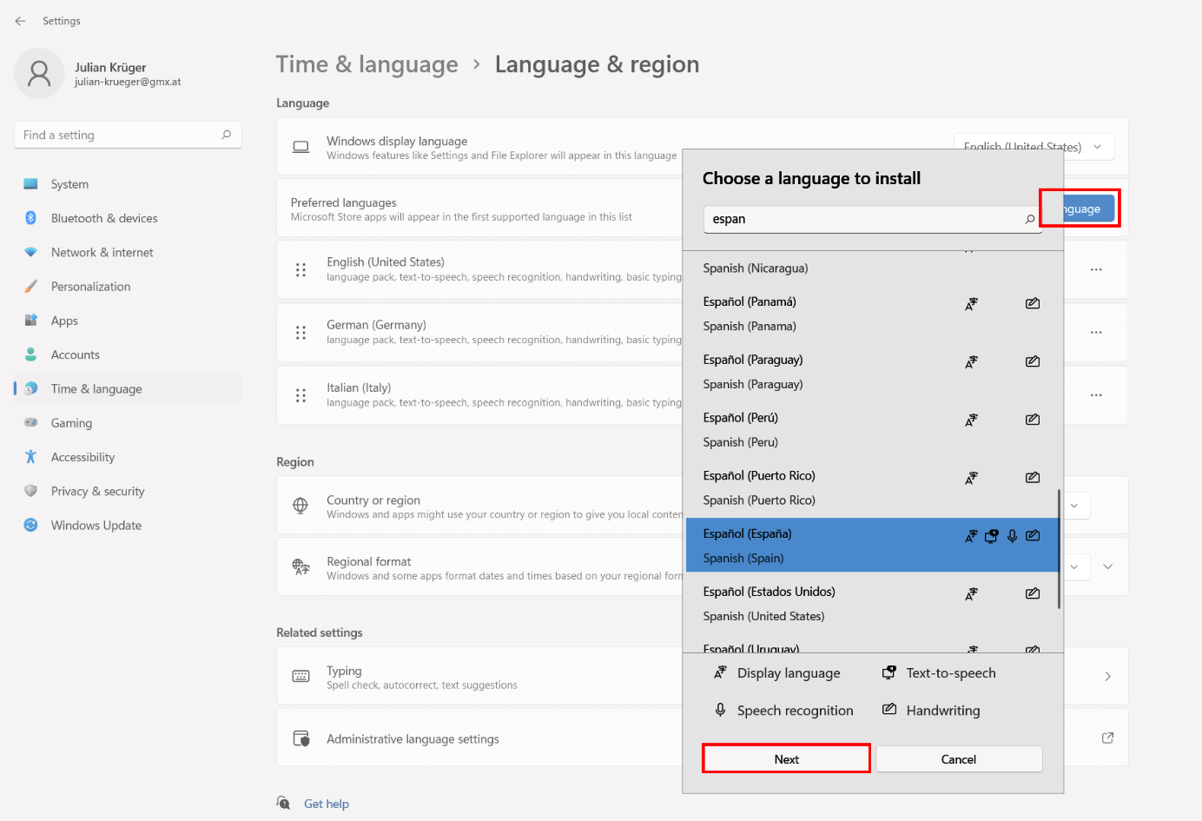Click the back arrow in Settings
The height and width of the screenshot is (821, 1202).
click(x=20, y=21)
